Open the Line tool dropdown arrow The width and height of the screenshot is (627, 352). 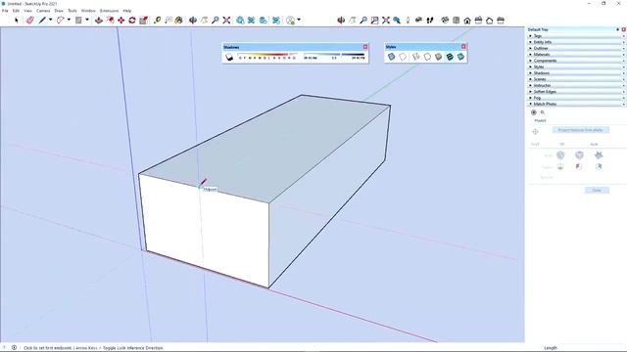click(x=50, y=20)
